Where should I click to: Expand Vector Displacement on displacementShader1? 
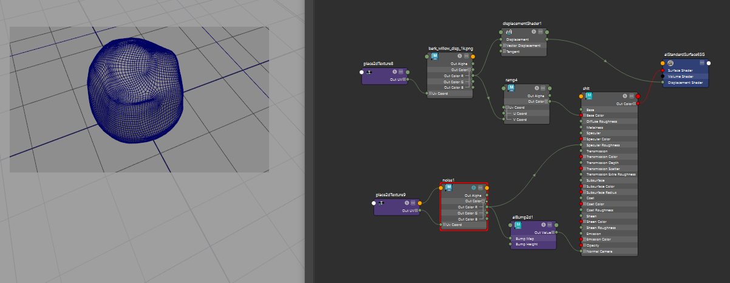click(x=503, y=46)
